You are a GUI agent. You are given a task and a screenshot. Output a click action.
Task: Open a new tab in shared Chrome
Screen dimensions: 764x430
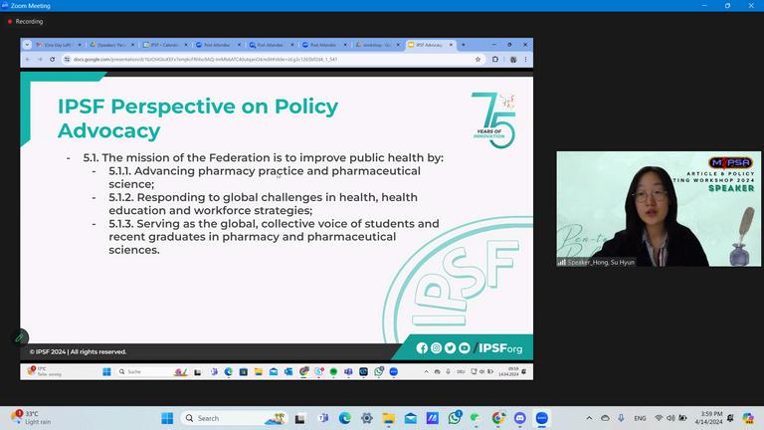[463, 45]
